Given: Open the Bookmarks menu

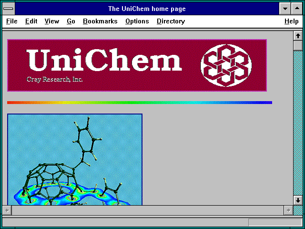Looking at the screenshot, I should tap(100, 21).
